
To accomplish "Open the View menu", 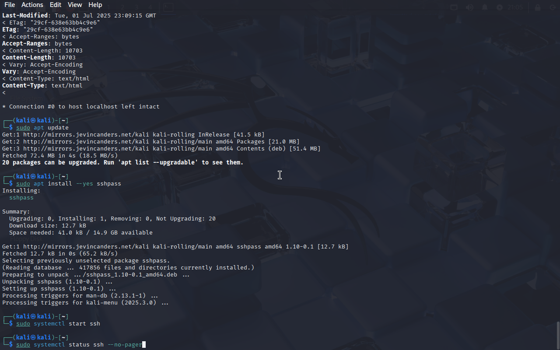I will (75, 5).
